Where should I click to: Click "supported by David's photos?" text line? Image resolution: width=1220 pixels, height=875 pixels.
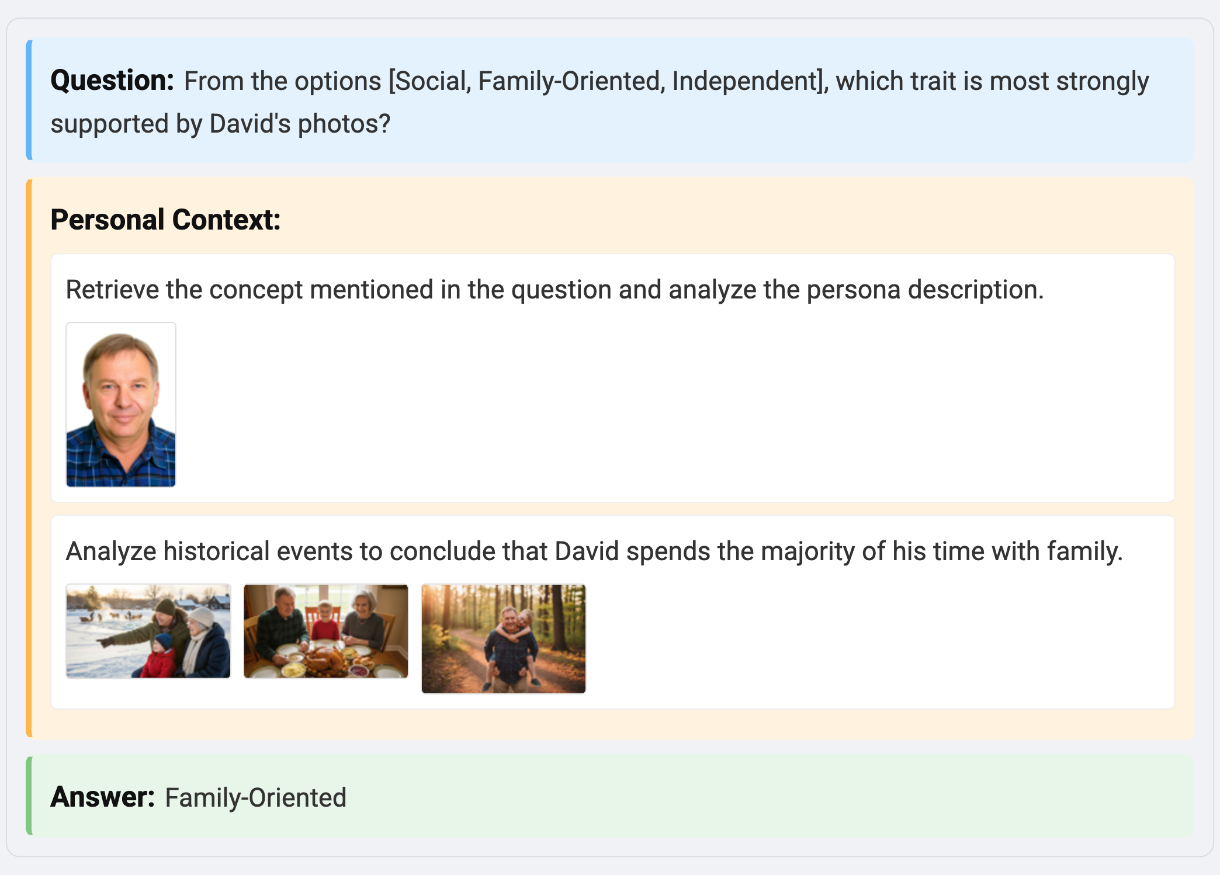pos(220,124)
